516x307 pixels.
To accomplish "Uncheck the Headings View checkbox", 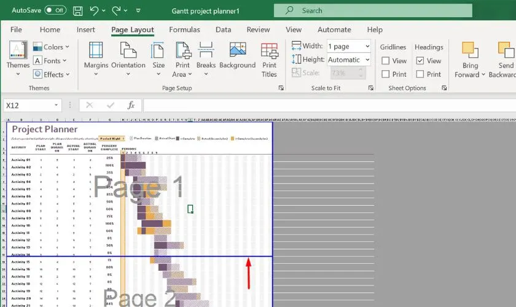I will click(420, 61).
